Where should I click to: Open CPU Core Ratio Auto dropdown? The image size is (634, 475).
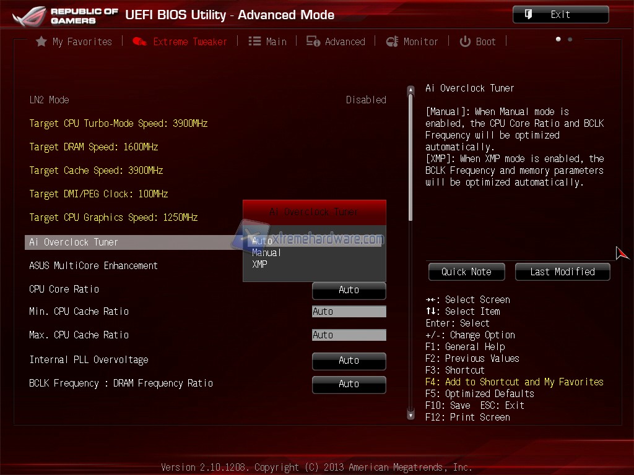[349, 290]
